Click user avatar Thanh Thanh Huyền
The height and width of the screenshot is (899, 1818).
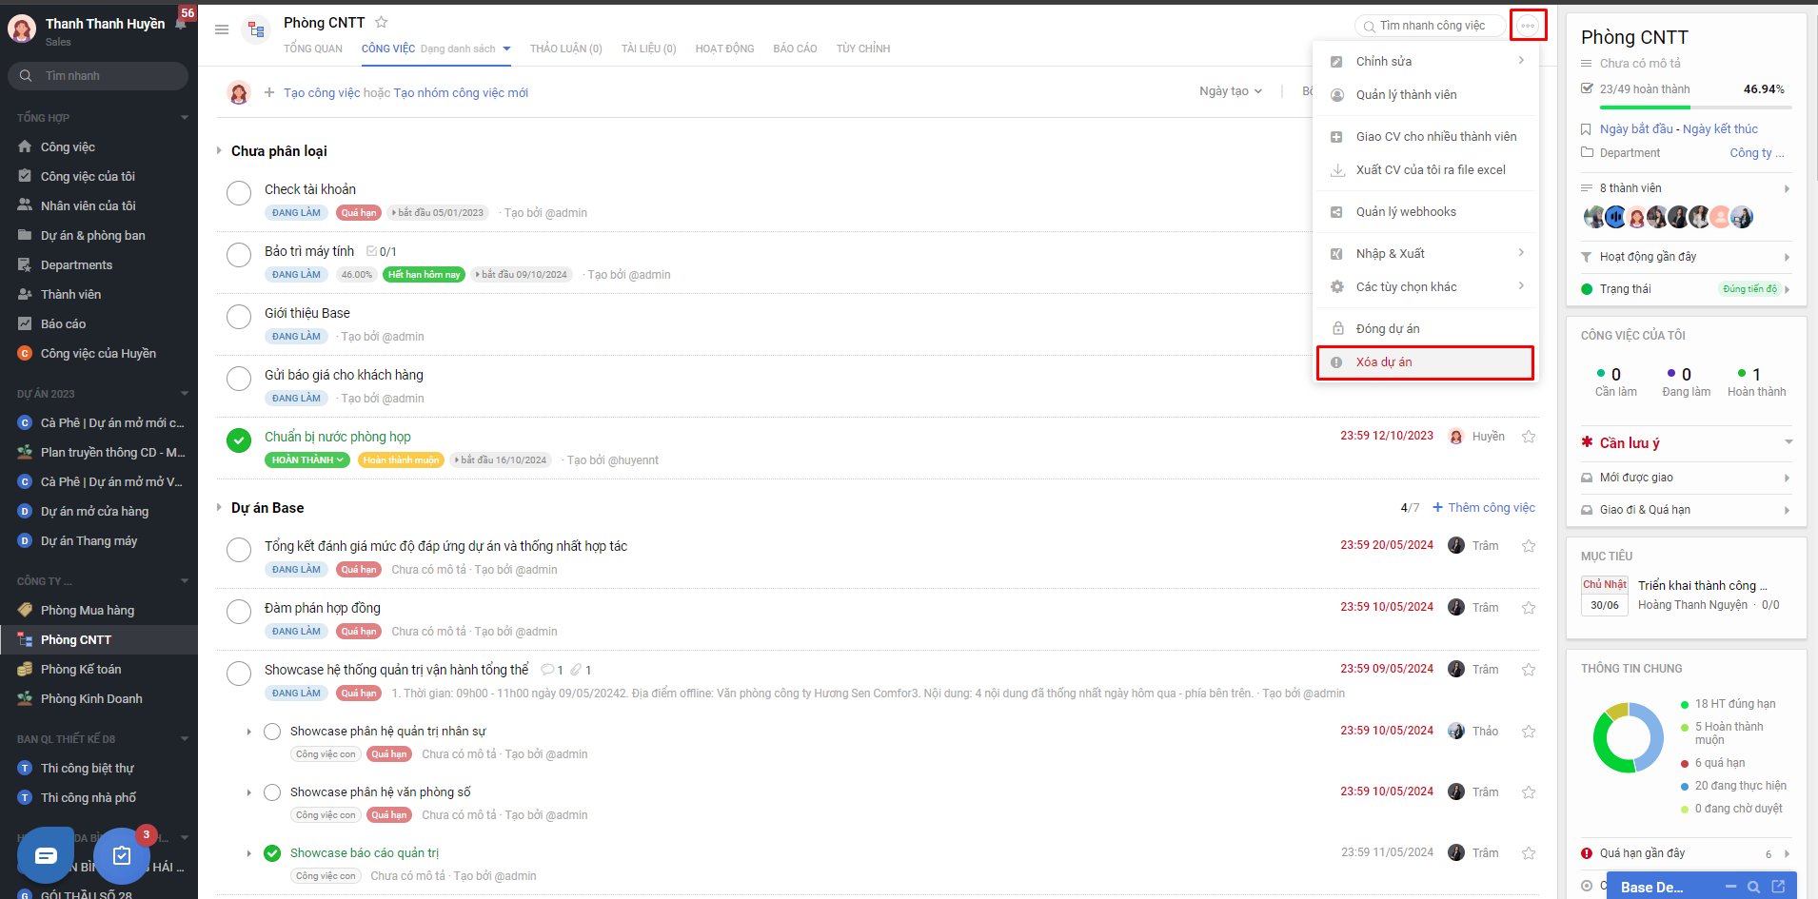pos(22,29)
